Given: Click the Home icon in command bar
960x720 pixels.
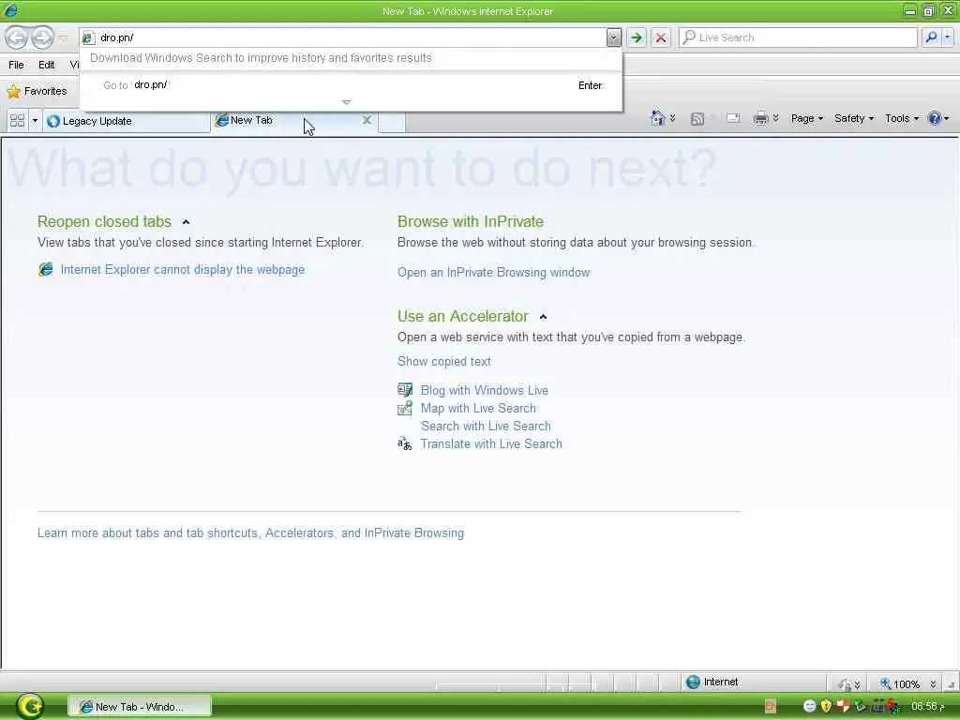Looking at the screenshot, I should click(657, 118).
